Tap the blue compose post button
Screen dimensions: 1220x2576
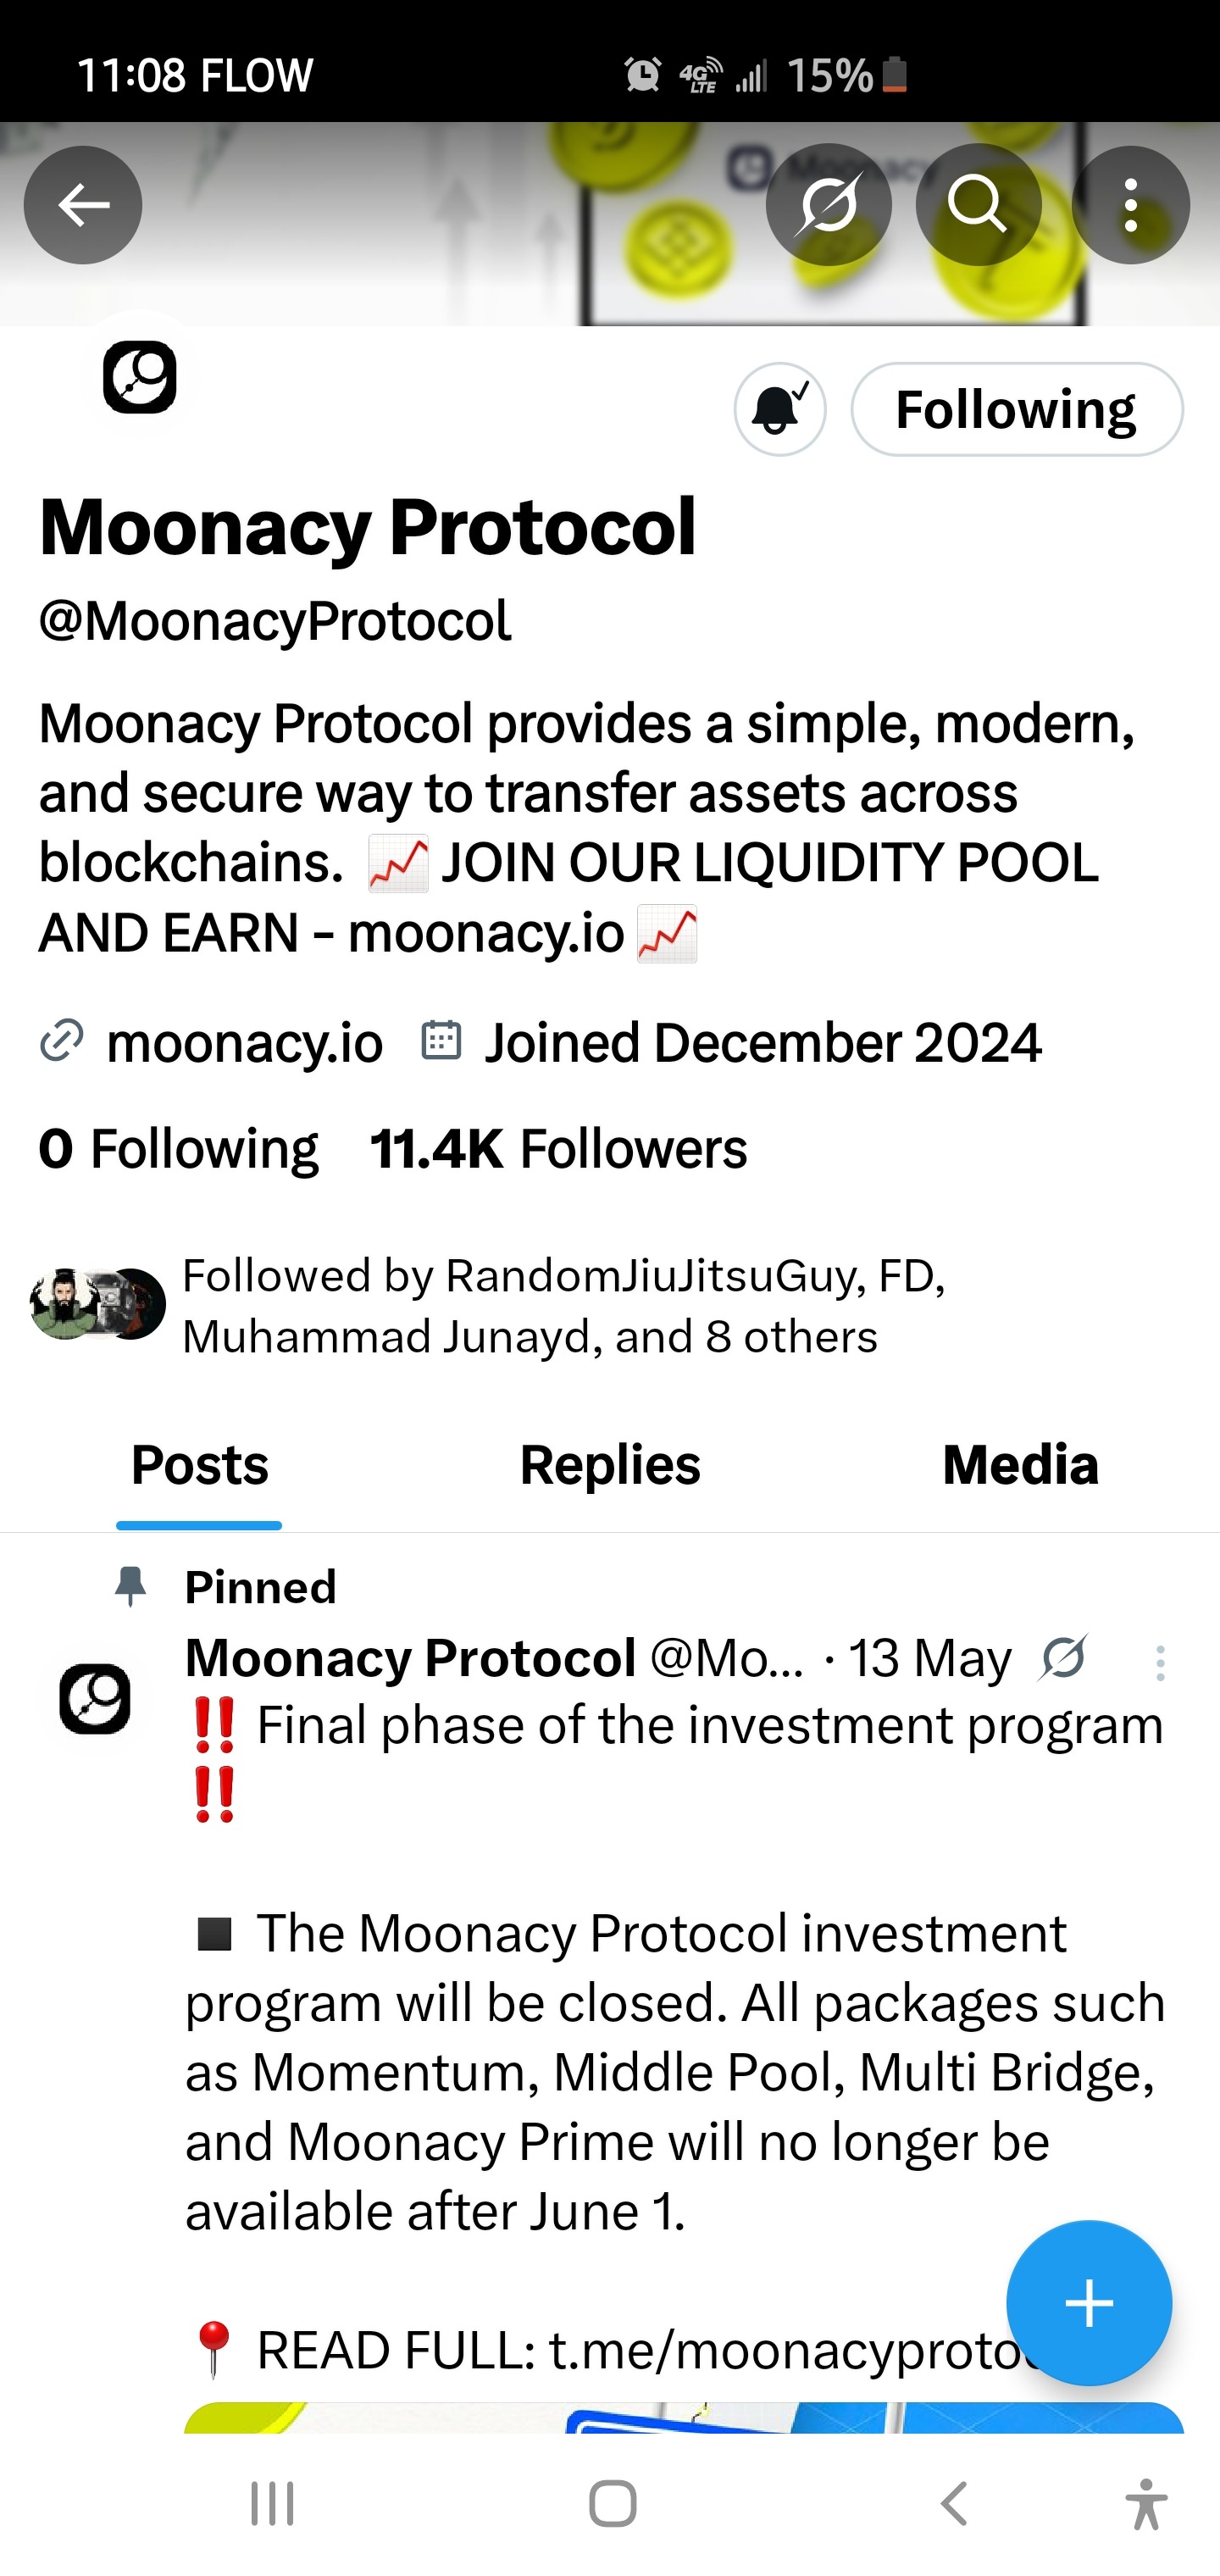(x=1088, y=2304)
